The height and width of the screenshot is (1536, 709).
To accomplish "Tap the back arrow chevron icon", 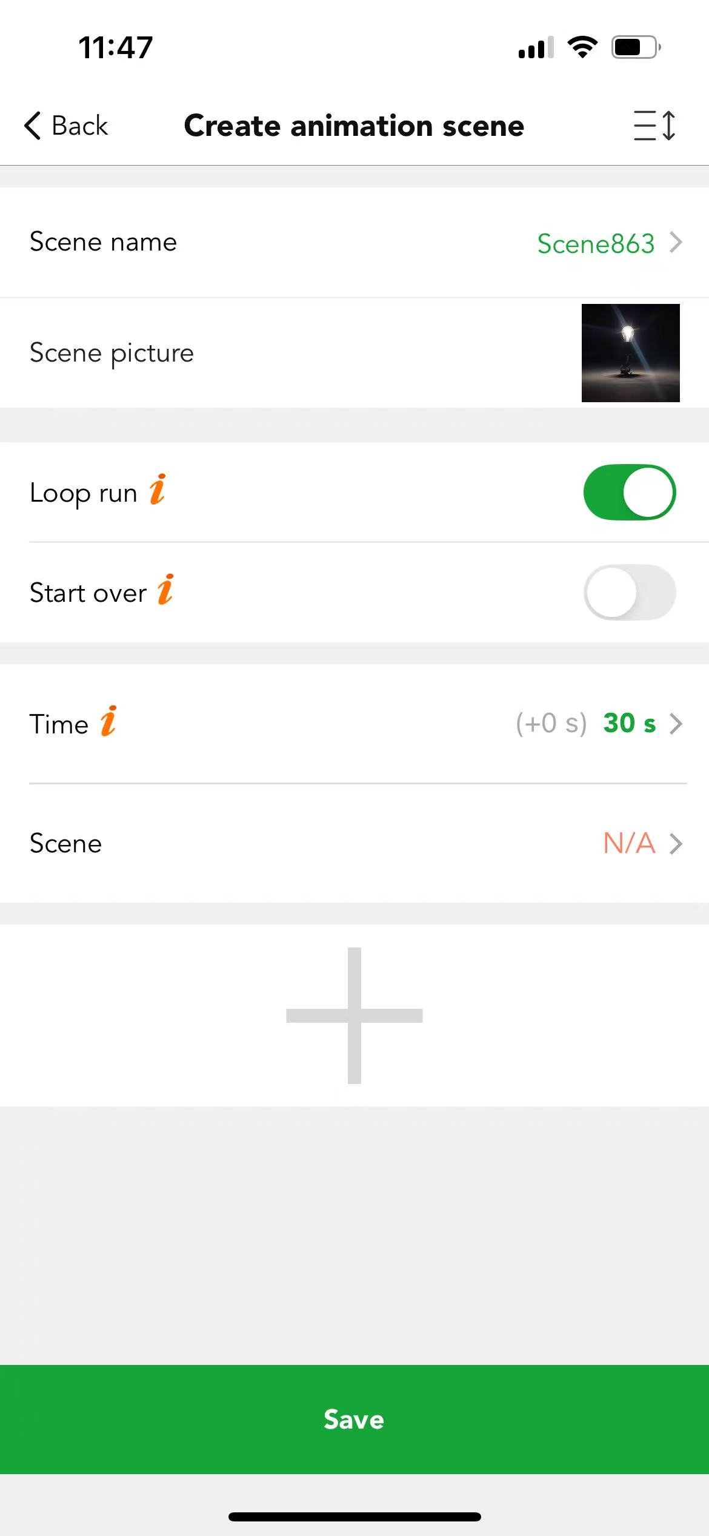I will (x=33, y=126).
